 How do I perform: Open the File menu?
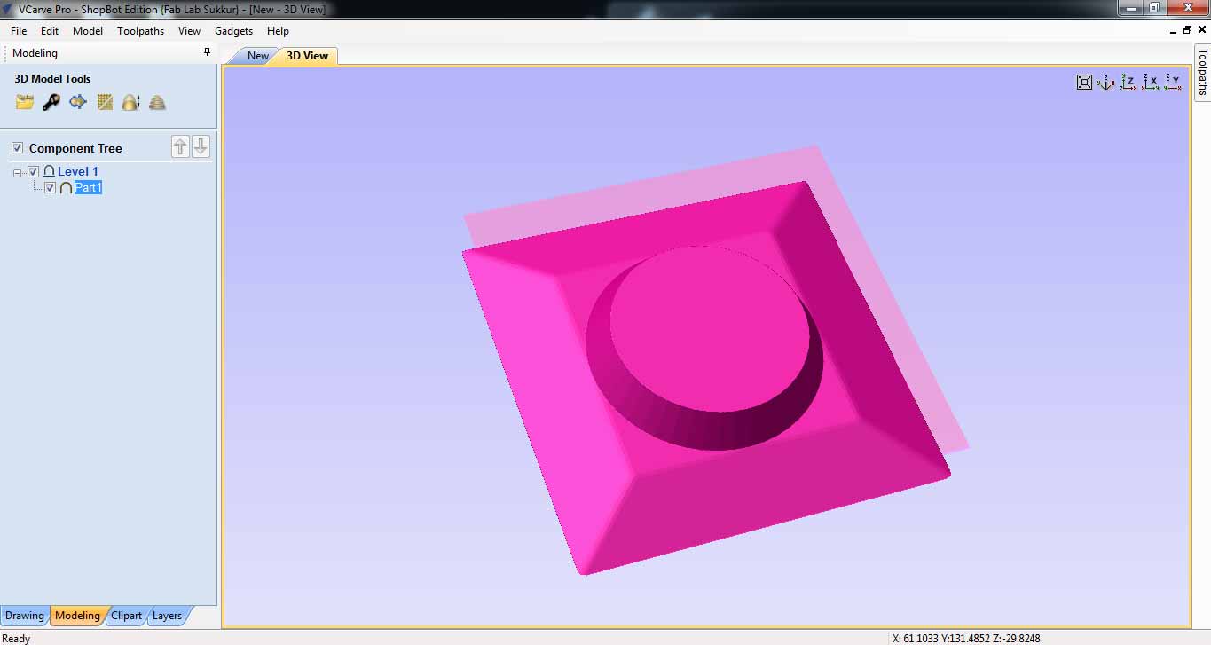click(x=19, y=30)
